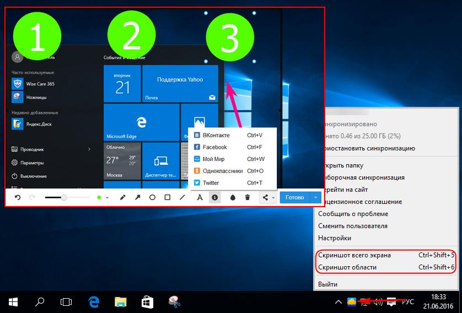Screen dimensions: 462x313
Task: Open the taskbar clock showing 18:33
Action: [438, 301]
